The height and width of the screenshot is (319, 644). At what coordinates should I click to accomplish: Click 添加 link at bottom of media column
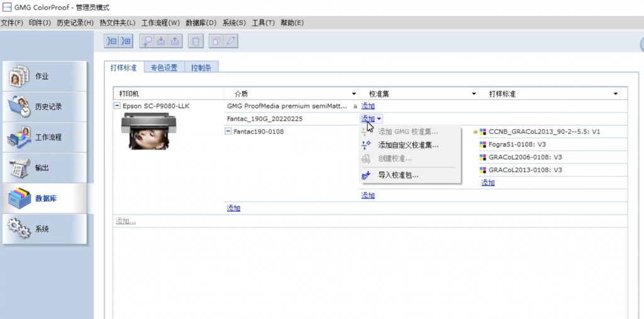tap(234, 208)
